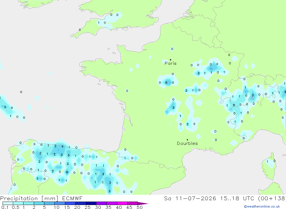Screen dimensions: 286x209
Task: Click the precipitation value '5' south of Paris
Action: coord(166,83)
